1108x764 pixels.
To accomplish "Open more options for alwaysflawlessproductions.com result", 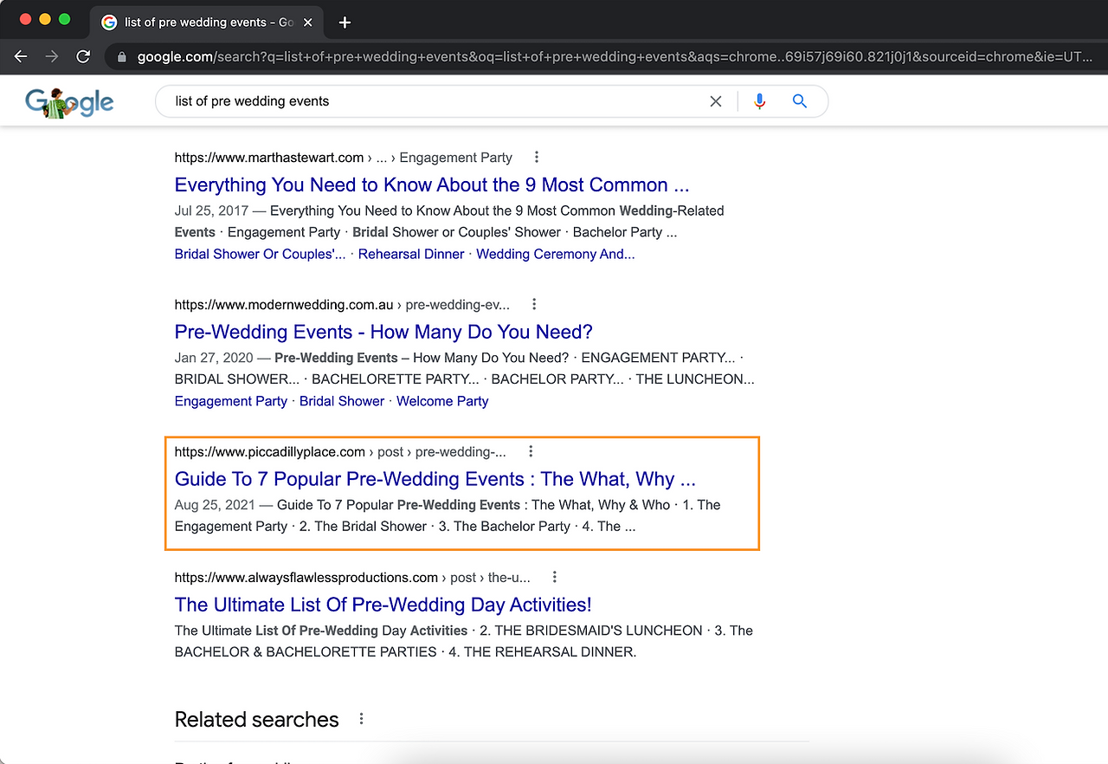I will pos(555,577).
